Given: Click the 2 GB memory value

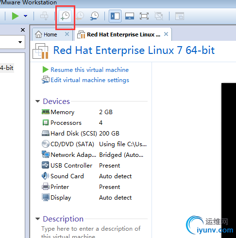Looking at the screenshot, I should pyautogui.click(x=106, y=112).
